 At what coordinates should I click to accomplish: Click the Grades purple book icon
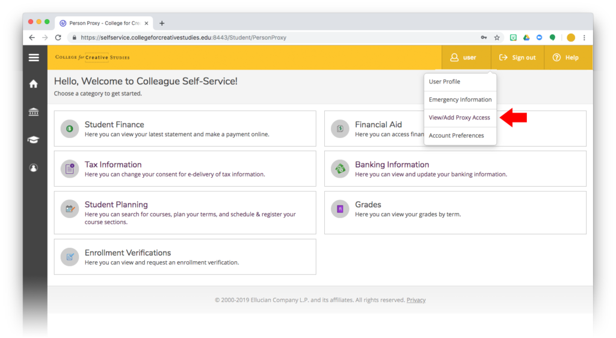(340, 208)
